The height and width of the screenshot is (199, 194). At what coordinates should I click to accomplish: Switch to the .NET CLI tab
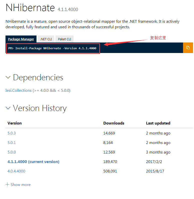pos(46,39)
